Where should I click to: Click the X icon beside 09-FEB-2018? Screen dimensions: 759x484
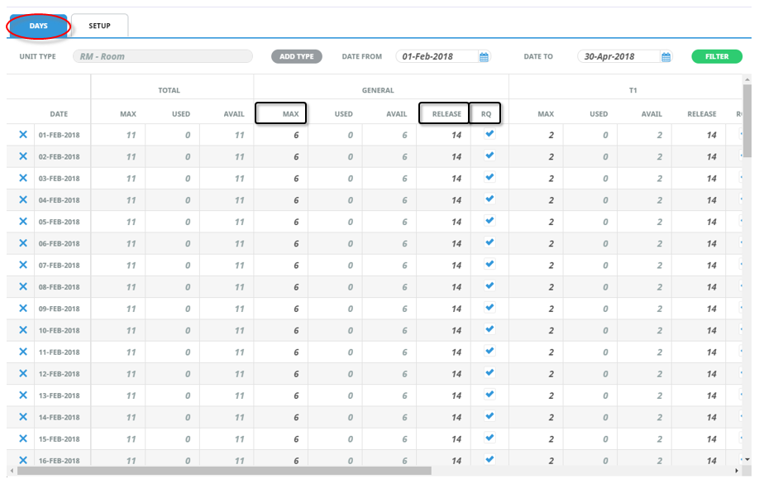(23, 308)
